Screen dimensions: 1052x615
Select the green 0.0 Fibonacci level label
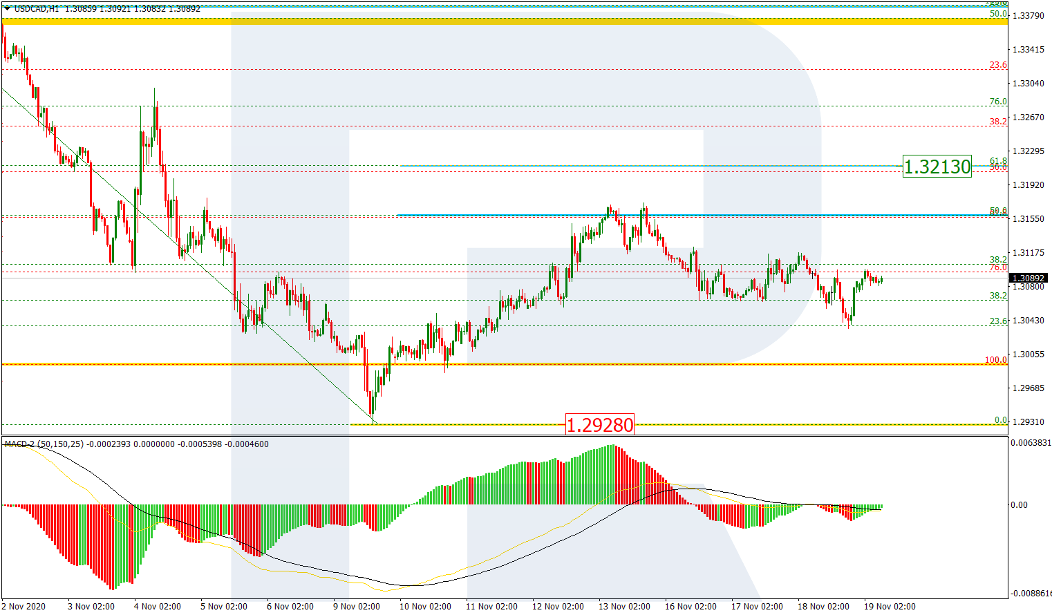click(x=1001, y=420)
